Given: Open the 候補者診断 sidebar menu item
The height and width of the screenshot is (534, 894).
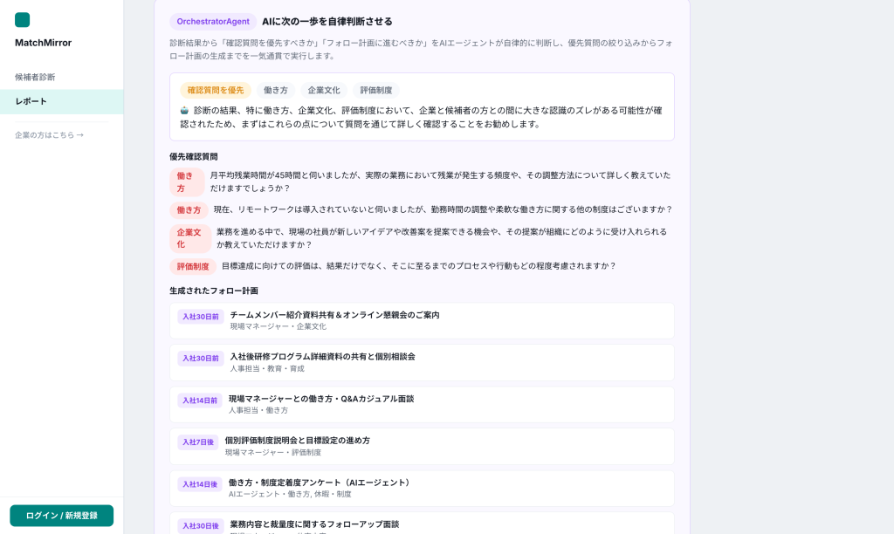Looking at the screenshot, I should pos(62,77).
